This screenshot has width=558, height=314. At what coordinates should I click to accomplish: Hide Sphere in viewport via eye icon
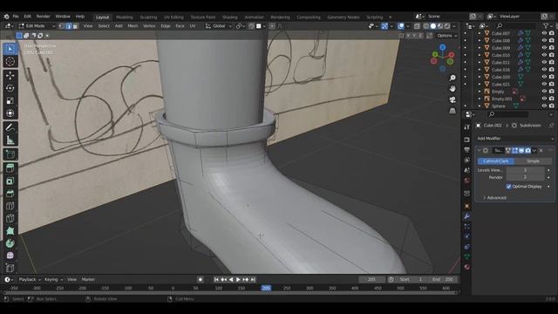544,106
